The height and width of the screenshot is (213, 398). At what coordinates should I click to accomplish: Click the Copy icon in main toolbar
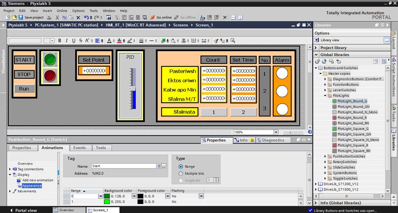(64, 17)
